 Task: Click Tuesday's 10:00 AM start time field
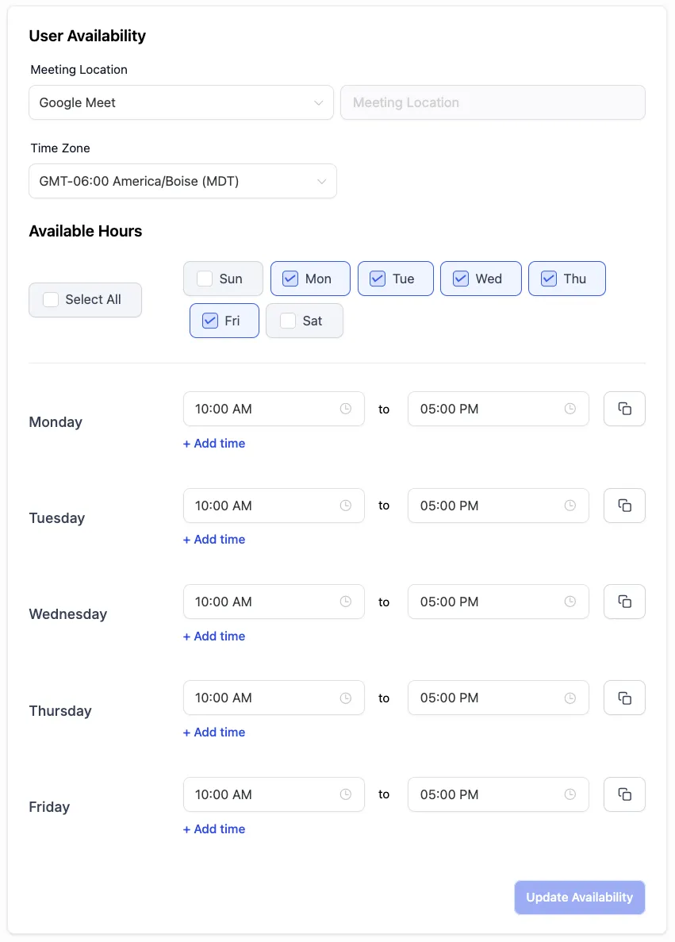(262, 506)
